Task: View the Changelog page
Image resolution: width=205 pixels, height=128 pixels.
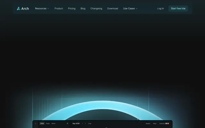Action: click(x=96, y=9)
